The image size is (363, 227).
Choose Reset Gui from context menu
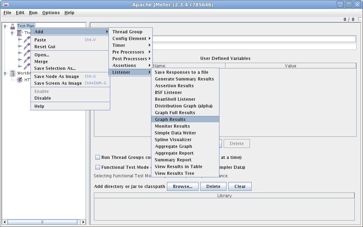coord(70,46)
